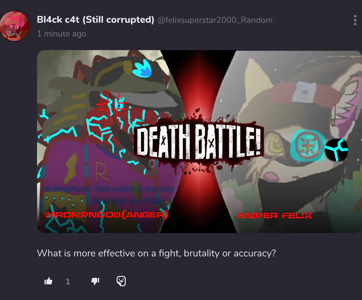The width and height of the screenshot is (362, 300).
Task: Click the black circle with cyan Y symbol
Action: [336, 150]
